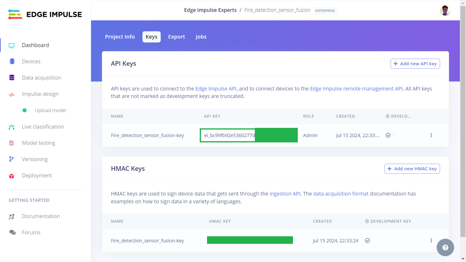Screen dimensions: 466x262
Task: Go to Dashboard in the sidebar
Action: pyautogui.click(x=35, y=45)
